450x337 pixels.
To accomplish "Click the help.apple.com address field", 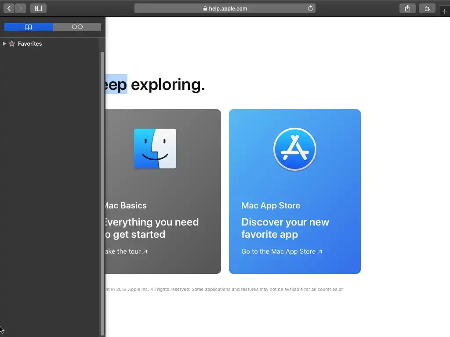I will 225,9.
